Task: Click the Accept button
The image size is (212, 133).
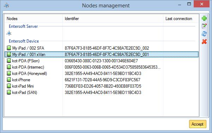Action: (198, 124)
